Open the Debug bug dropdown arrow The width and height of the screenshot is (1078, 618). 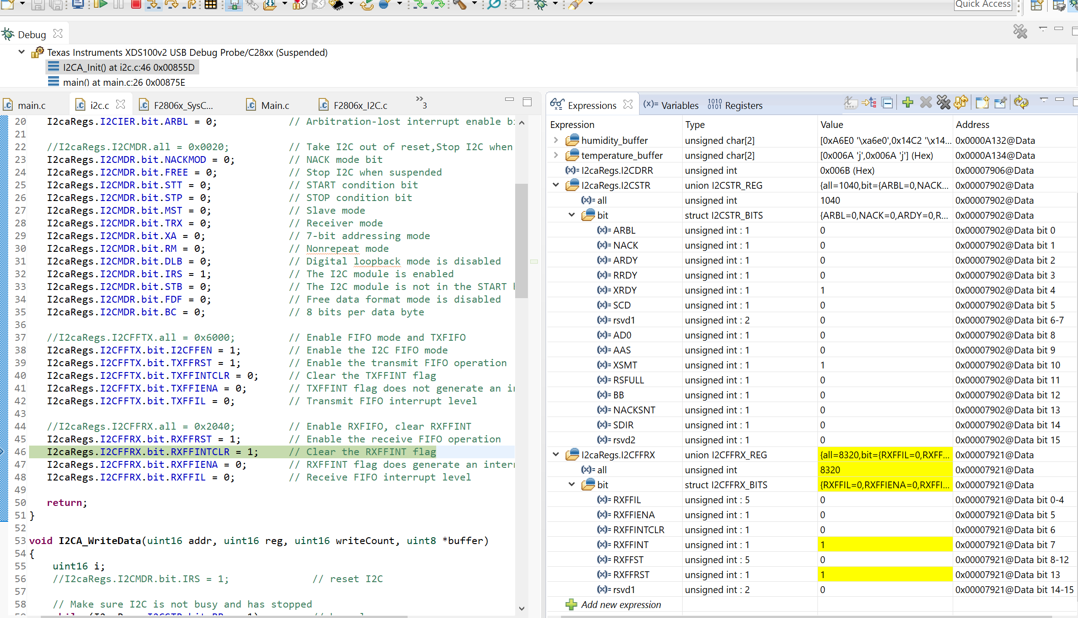tap(555, 4)
